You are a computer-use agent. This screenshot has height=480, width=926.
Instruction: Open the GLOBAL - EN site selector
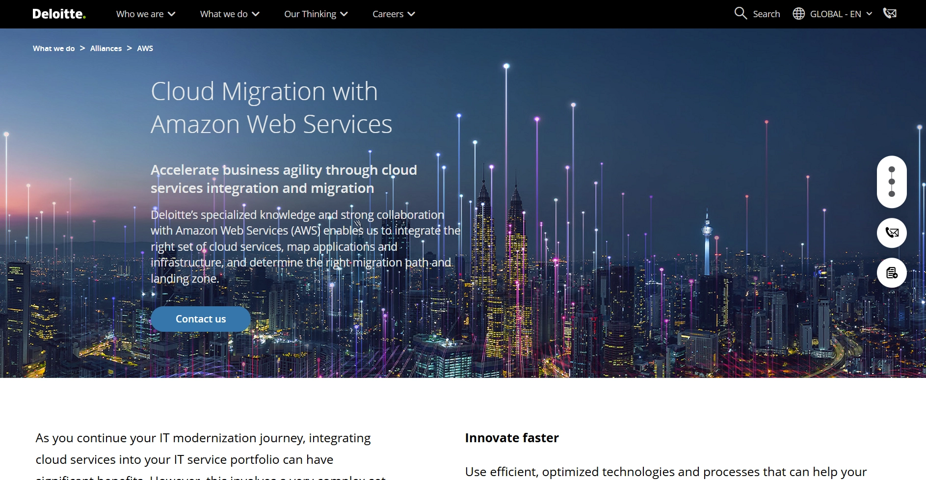coord(835,14)
